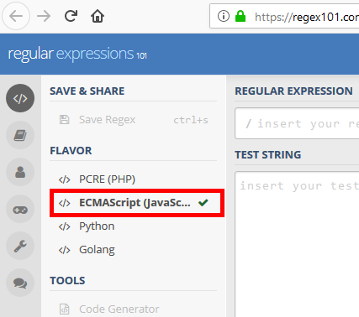
Task: Go back with the browser back arrow
Action: 16,16
